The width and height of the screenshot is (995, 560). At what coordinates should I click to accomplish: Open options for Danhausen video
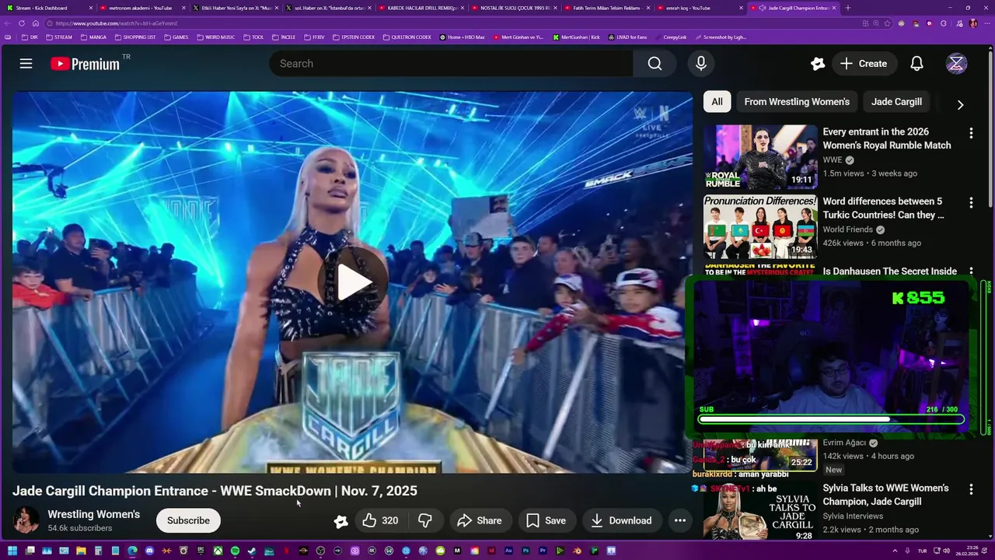(x=970, y=272)
